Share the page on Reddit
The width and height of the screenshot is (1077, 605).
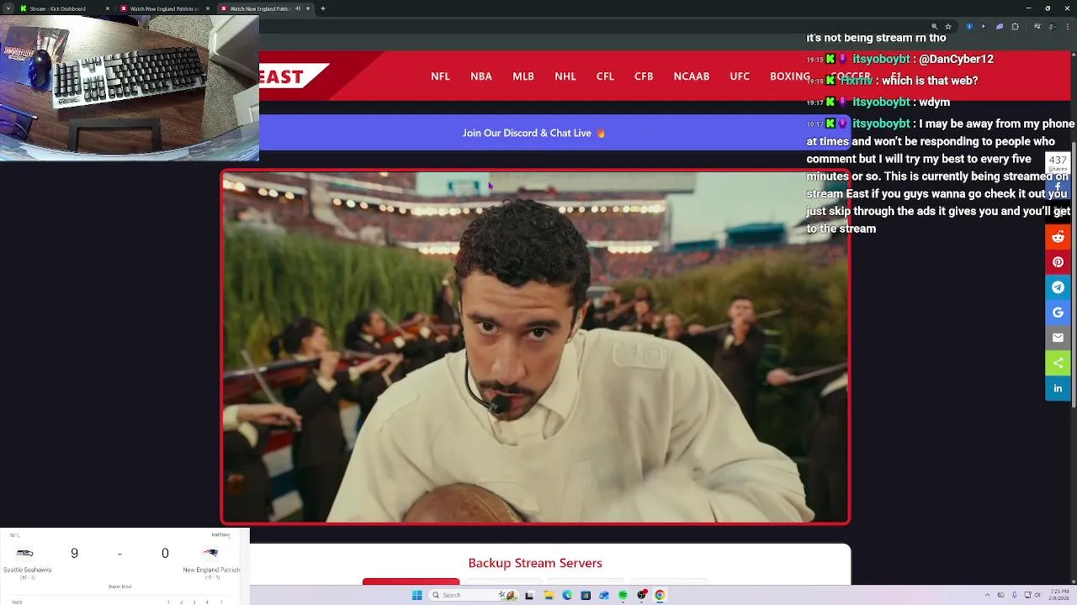pos(1058,237)
